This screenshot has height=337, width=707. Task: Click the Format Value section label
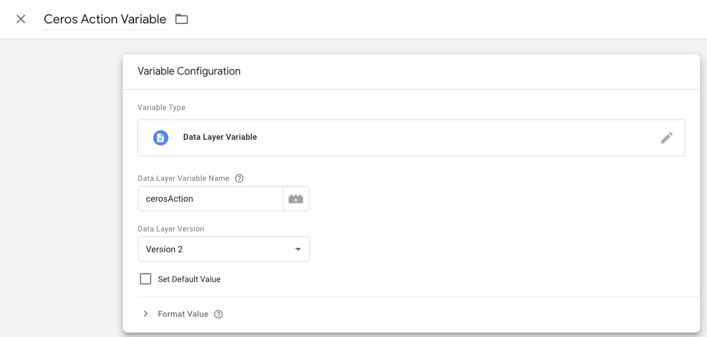pos(183,314)
